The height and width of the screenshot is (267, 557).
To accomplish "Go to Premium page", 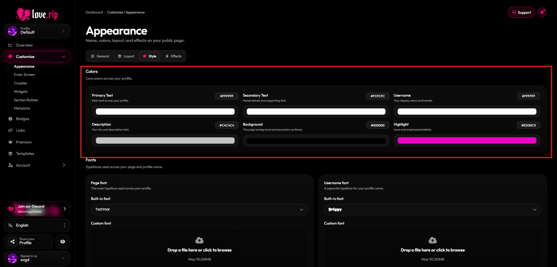I will click(x=24, y=142).
